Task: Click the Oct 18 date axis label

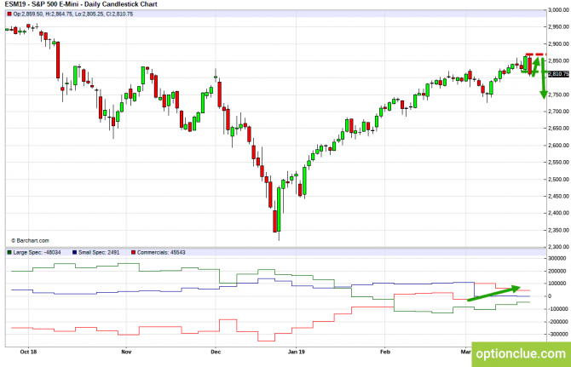Action: pos(28,352)
